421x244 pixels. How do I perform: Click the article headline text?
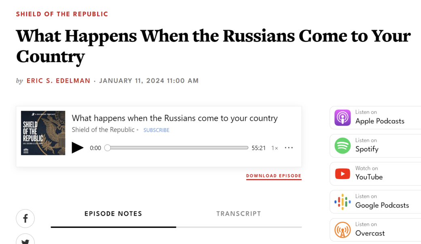pyautogui.click(x=213, y=46)
